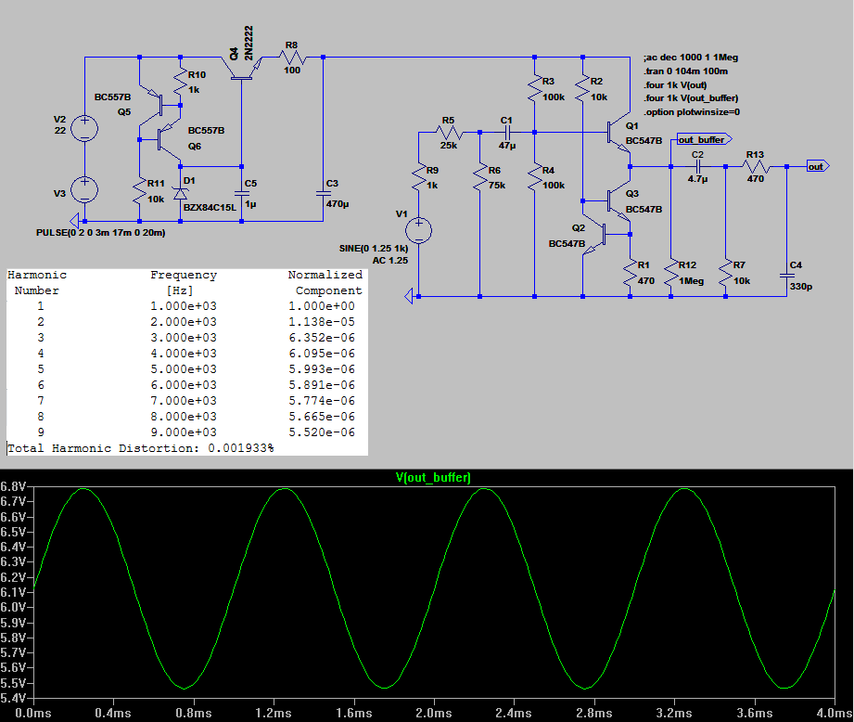This screenshot has width=854, height=722.
Task: Select resistor R9 symbol
Action: (x=419, y=177)
